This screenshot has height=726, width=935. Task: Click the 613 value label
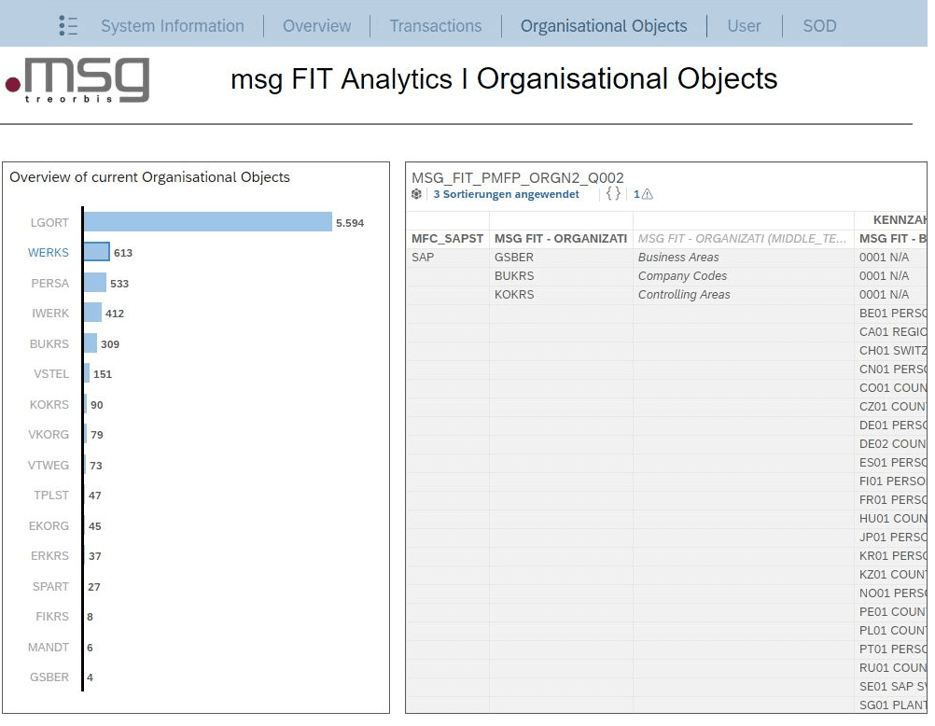pos(123,252)
